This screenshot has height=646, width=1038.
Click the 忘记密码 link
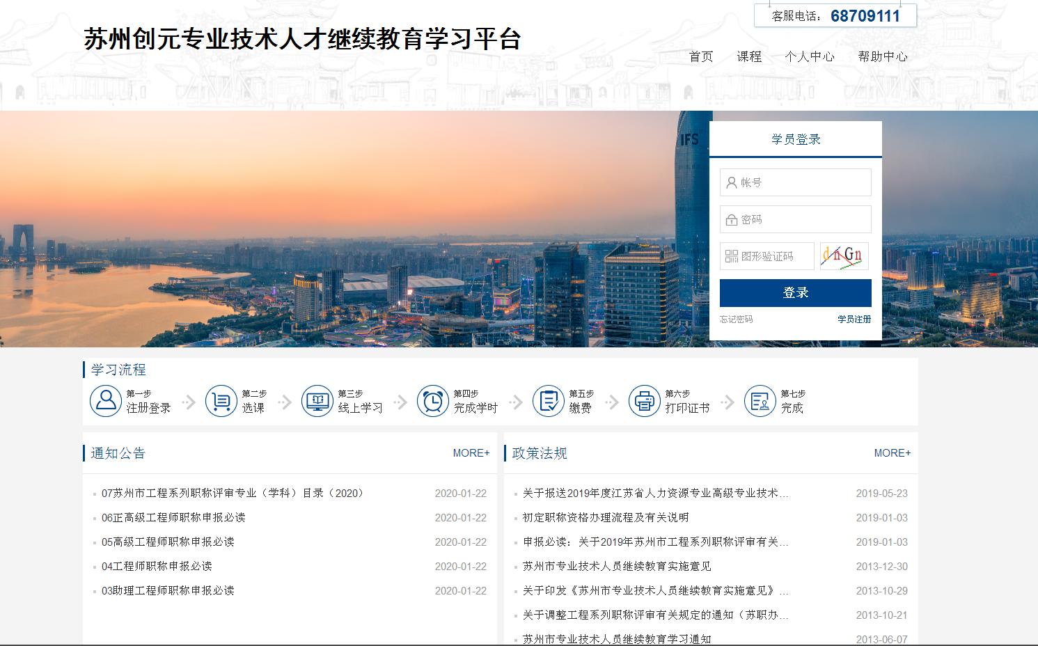click(736, 320)
